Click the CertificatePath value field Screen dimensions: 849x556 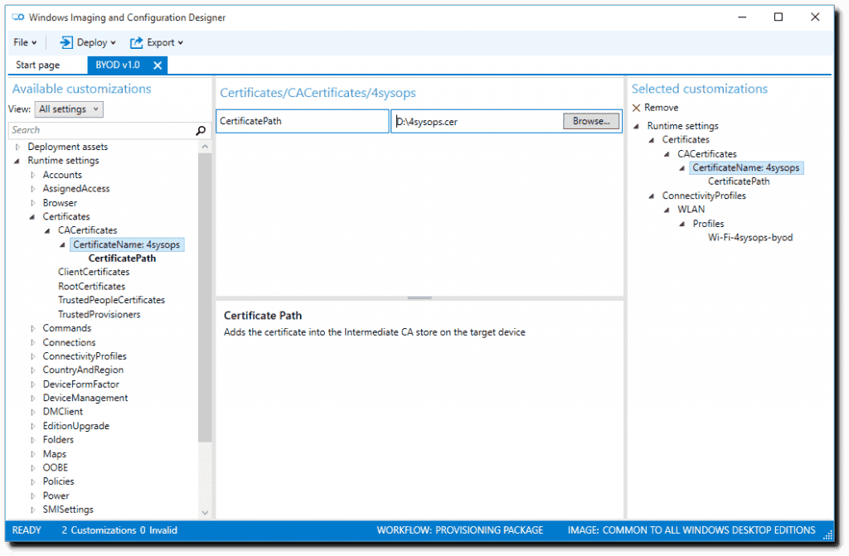pos(478,121)
